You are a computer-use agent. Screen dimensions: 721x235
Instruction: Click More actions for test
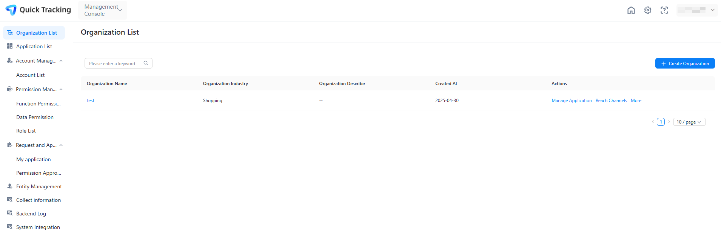tap(636, 101)
